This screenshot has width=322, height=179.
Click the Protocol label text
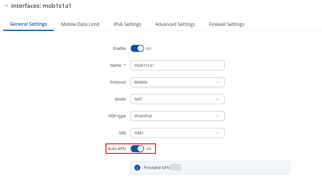[118, 82]
